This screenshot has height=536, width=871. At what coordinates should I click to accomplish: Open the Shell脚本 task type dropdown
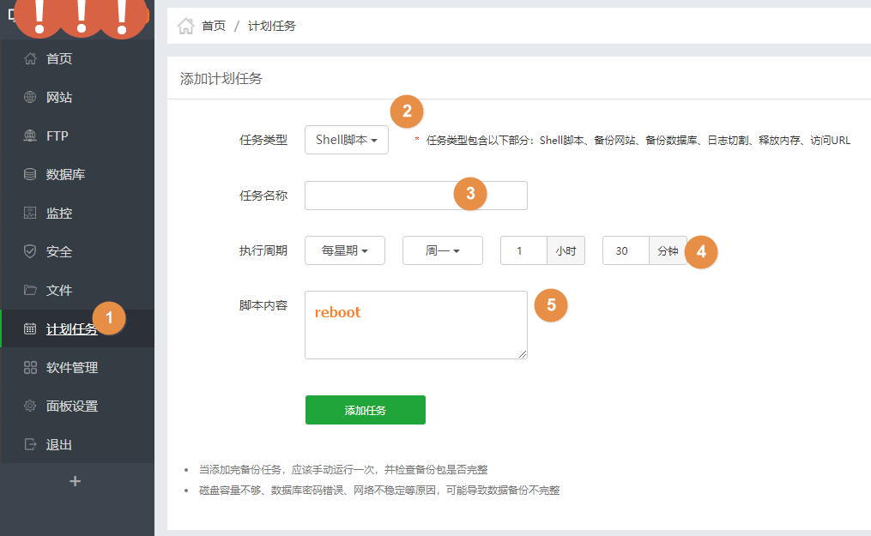(x=347, y=140)
